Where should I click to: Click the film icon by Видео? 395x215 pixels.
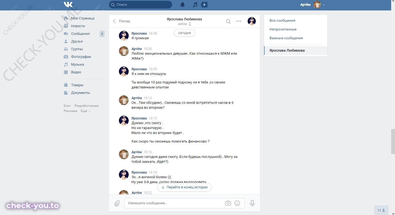pyautogui.click(x=66, y=72)
